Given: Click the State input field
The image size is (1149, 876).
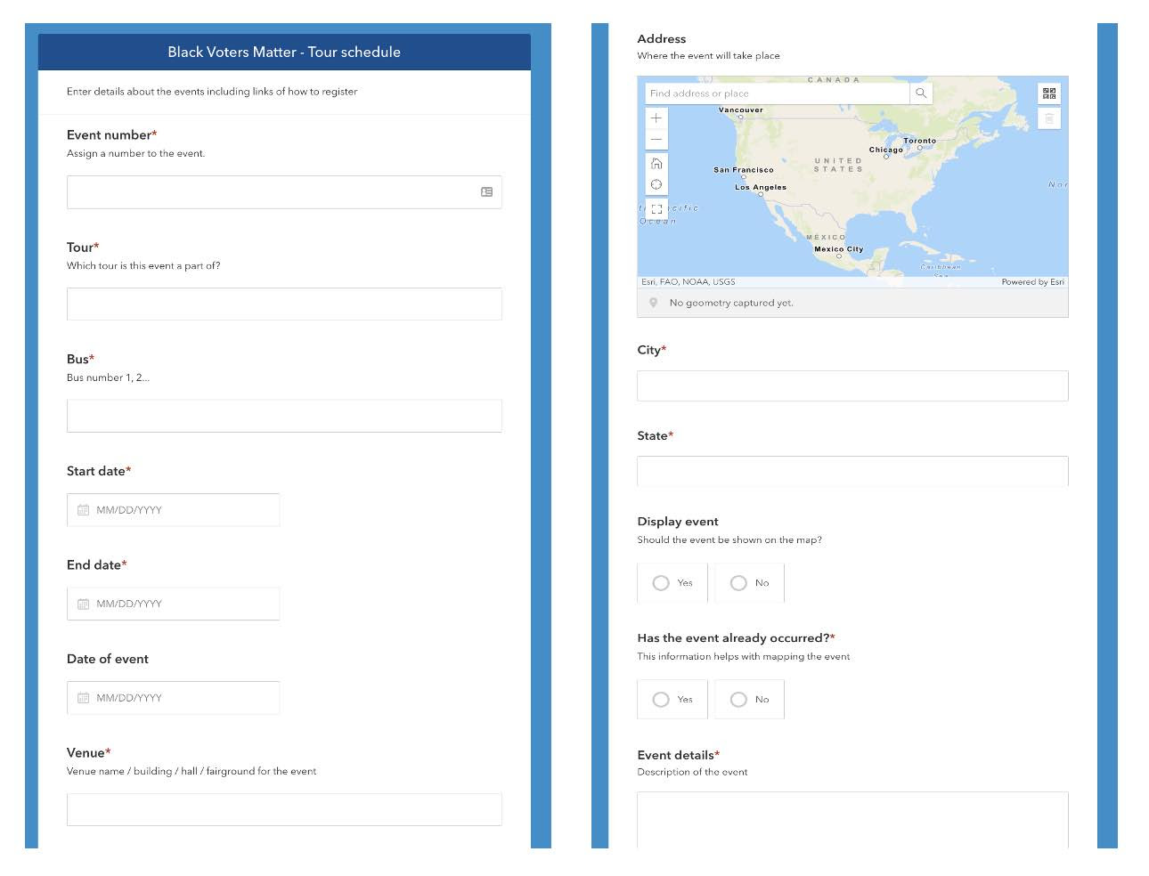Looking at the screenshot, I should point(852,472).
